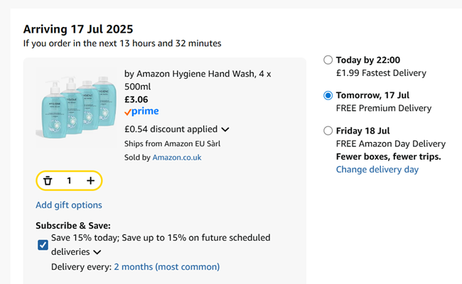The height and width of the screenshot is (284, 462).
Task: Click the trash icon to remove item
Action: 48,181
